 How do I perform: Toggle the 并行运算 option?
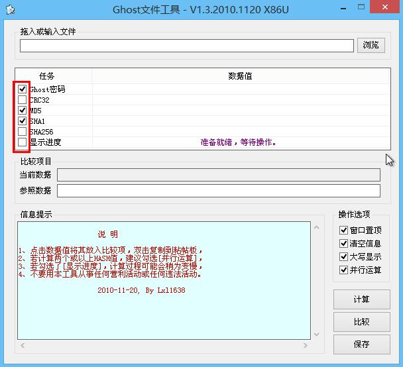tap(343, 270)
